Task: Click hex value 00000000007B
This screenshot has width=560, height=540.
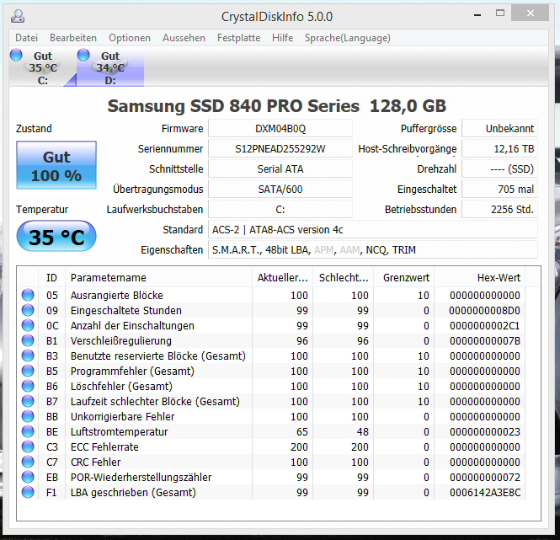Action: [x=485, y=341]
